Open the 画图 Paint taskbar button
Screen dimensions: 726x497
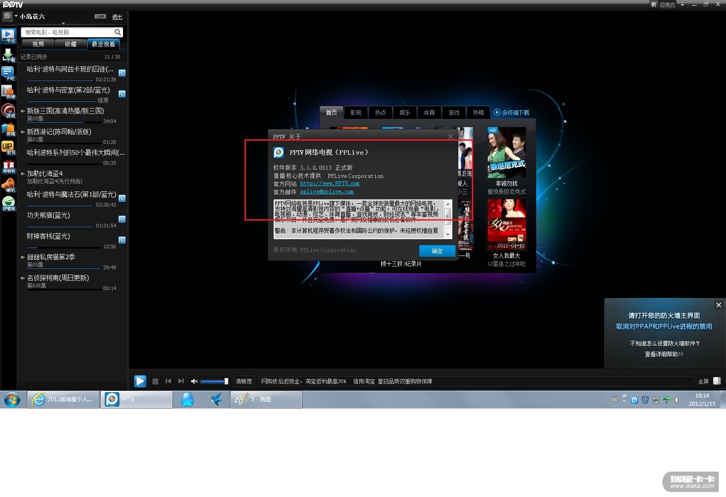pos(266,399)
